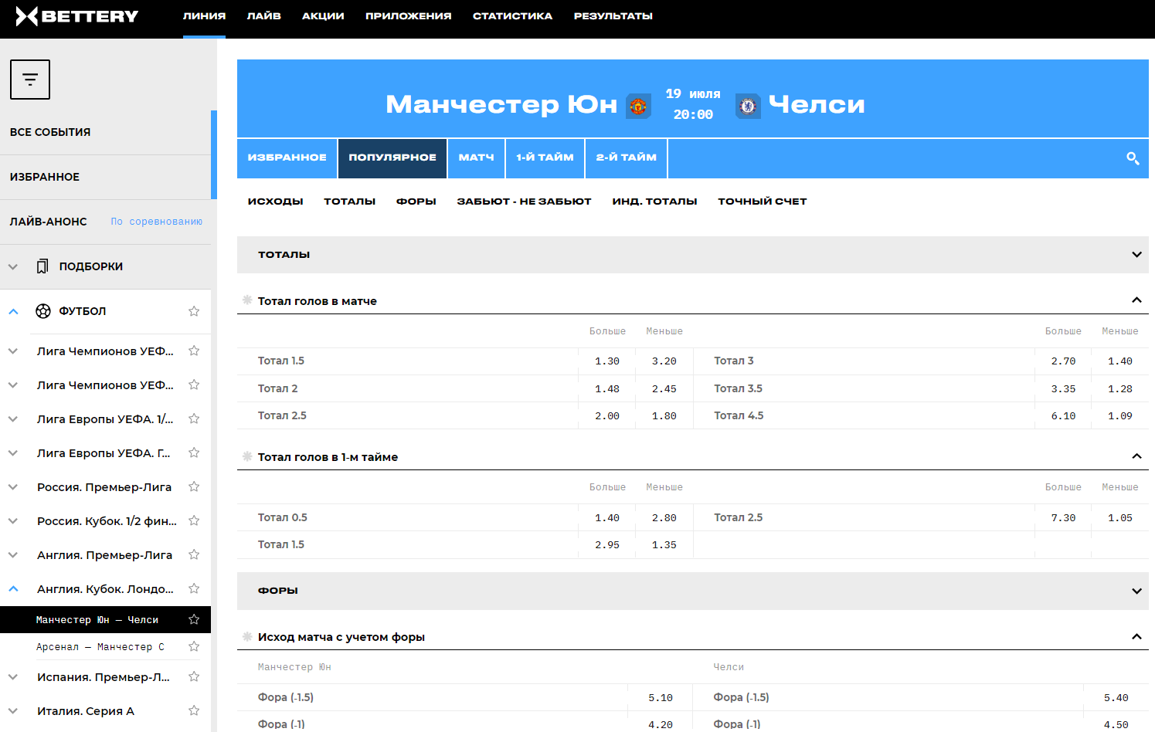Bet on Тотал 3 Больше odds 2.70

click(1063, 361)
